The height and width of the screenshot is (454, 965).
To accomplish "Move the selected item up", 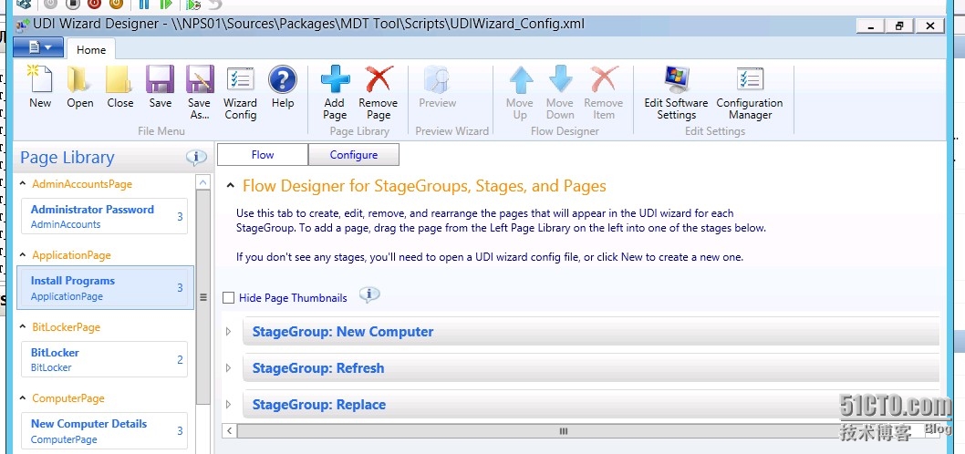I will tap(520, 92).
